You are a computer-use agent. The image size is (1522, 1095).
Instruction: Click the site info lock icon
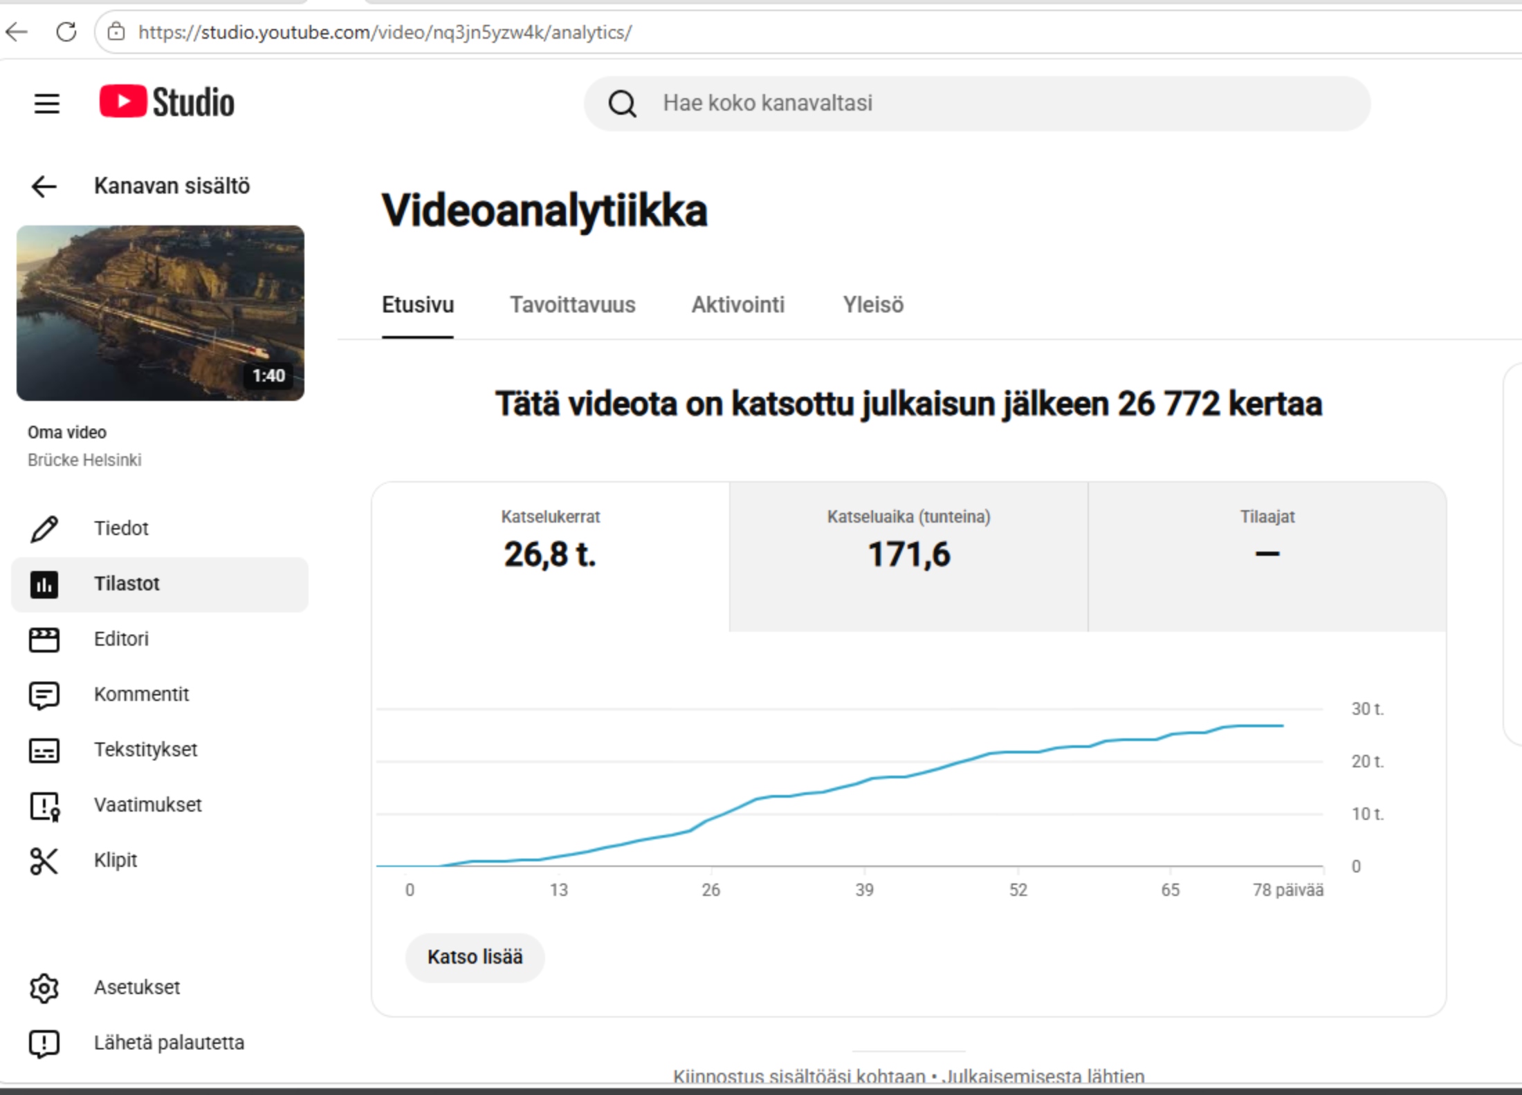pos(116,32)
